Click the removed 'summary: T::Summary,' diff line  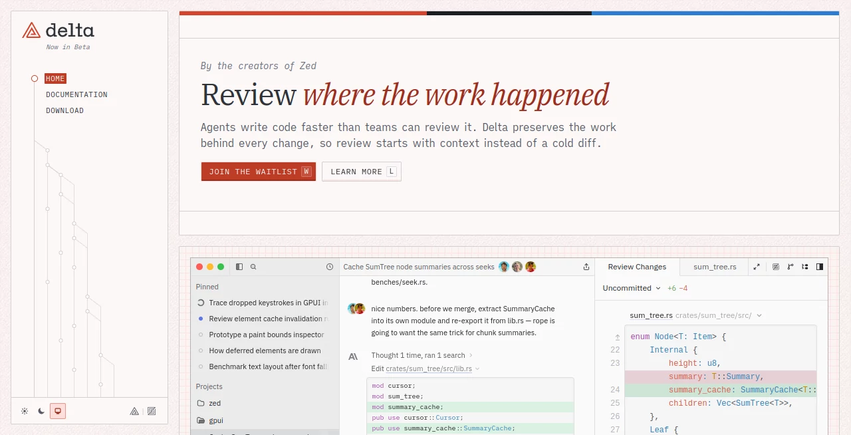[x=721, y=376]
